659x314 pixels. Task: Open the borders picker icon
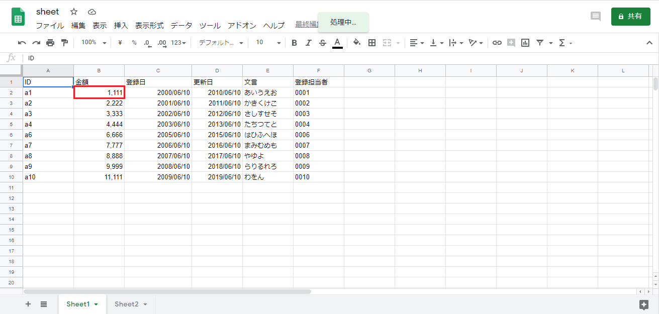[x=371, y=43]
